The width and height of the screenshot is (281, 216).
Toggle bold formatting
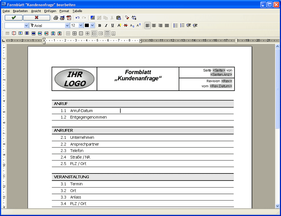(99, 25)
